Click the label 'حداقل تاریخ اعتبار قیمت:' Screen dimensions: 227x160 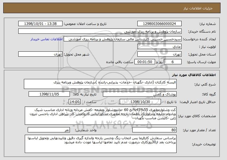tap(198, 102)
